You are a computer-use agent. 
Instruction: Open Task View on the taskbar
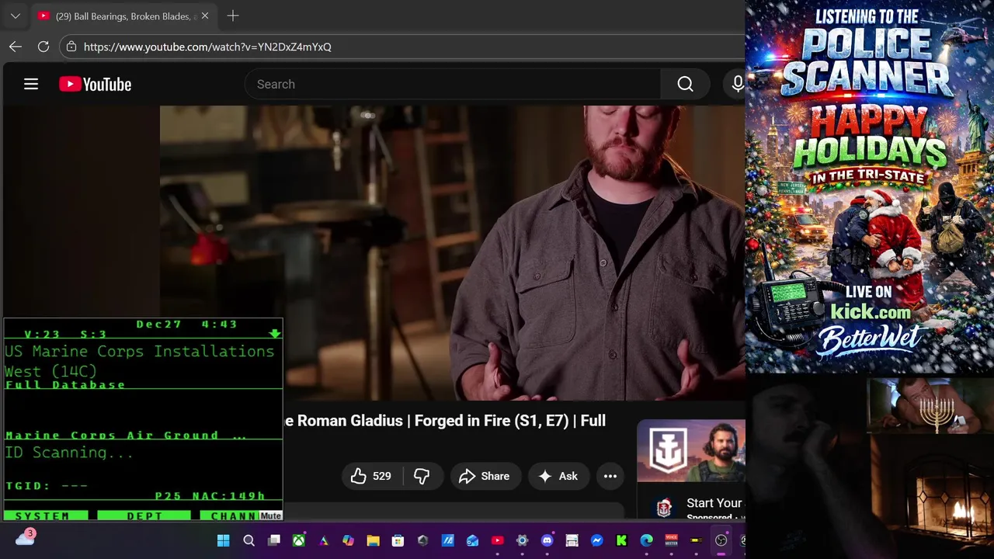[273, 540]
